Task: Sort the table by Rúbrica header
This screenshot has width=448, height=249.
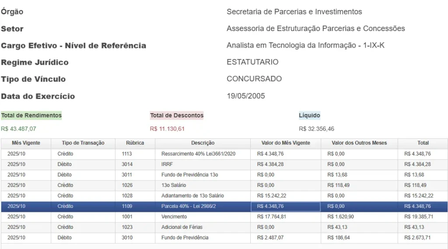Action: 135,143
